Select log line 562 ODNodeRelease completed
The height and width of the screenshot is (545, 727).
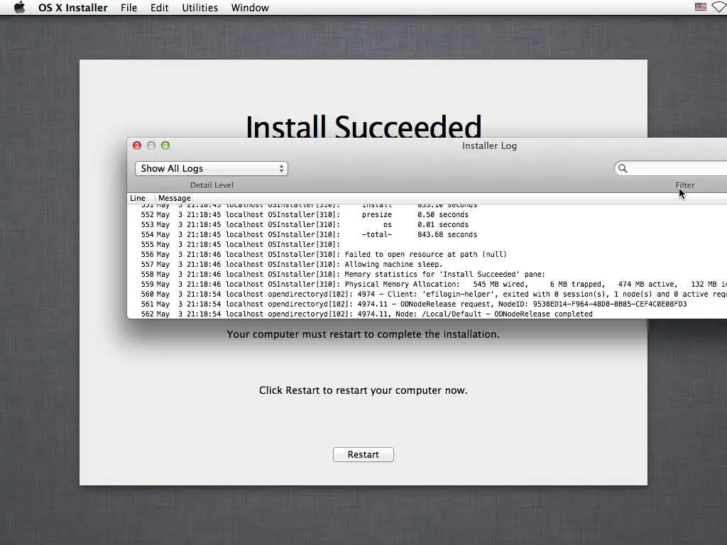click(427, 314)
